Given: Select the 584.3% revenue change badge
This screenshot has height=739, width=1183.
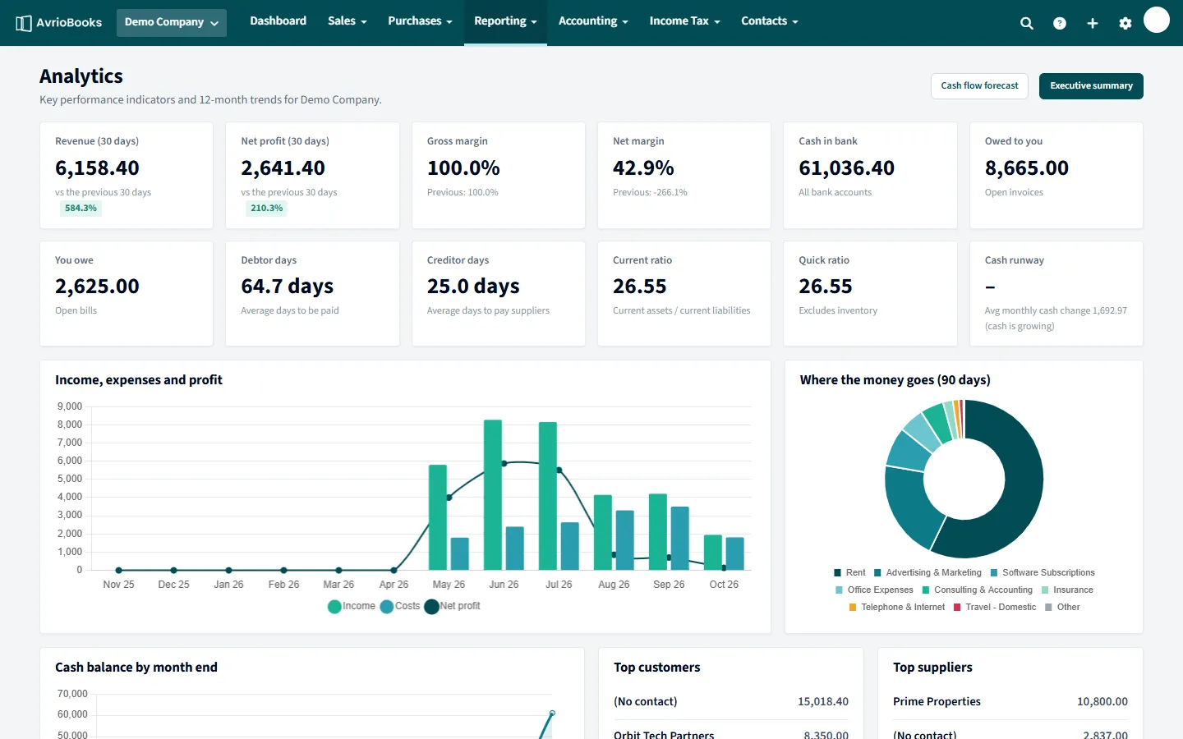Looking at the screenshot, I should (81, 209).
